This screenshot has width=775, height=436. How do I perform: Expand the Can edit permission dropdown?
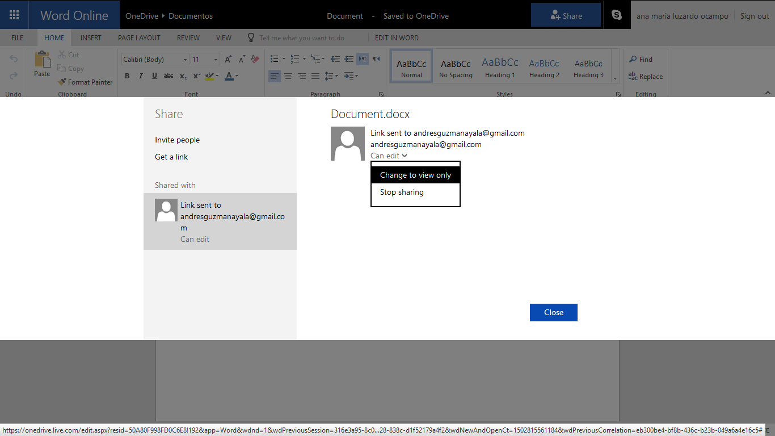pyautogui.click(x=389, y=156)
